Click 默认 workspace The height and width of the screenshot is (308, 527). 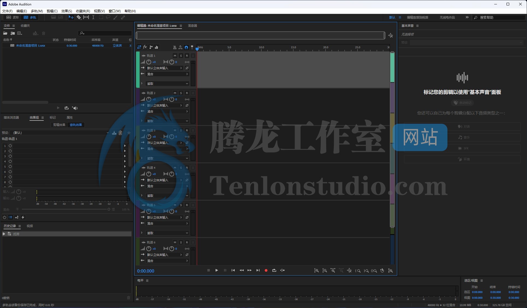(392, 17)
